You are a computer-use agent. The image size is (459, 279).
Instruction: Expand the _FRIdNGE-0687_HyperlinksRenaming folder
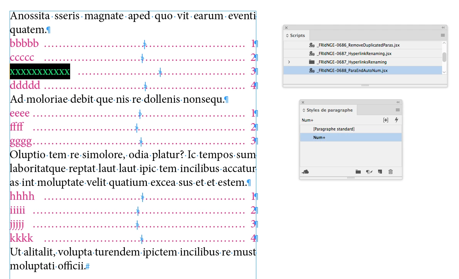[x=289, y=62]
